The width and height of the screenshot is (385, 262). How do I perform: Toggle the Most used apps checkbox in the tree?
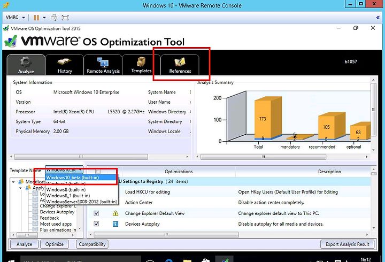coord(36,224)
